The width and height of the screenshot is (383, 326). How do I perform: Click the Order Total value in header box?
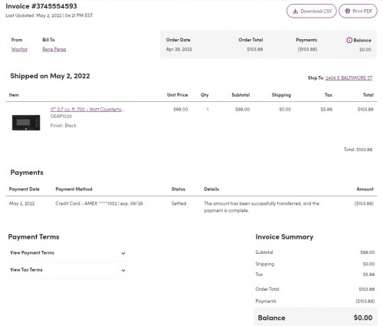point(255,49)
